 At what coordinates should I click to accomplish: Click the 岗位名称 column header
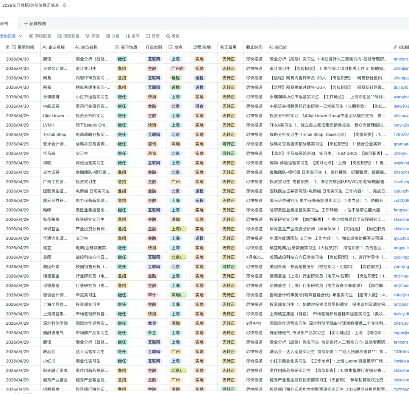click(x=93, y=47)
